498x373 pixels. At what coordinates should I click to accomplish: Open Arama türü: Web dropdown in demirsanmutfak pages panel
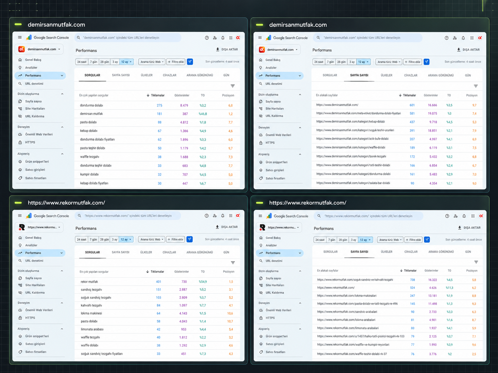pyautogui.click(x=389, y=62)
